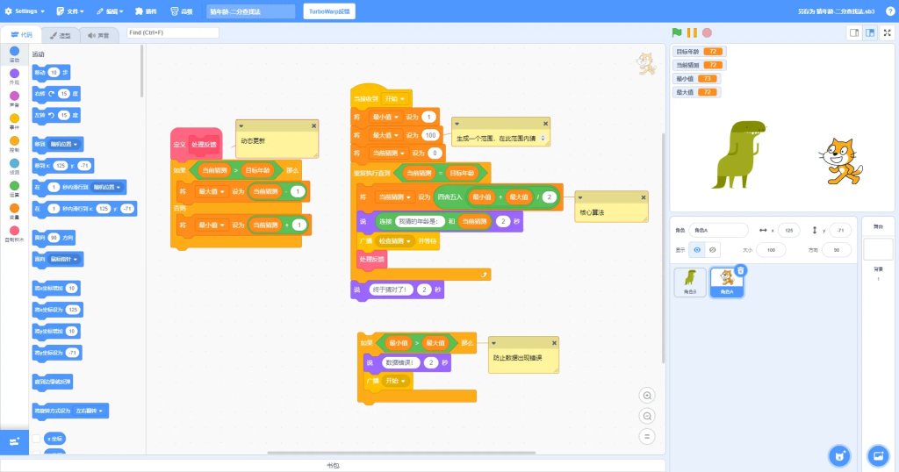Close the 动态更新 comment
Screen dimensions: 899x472
click(313, 125)
